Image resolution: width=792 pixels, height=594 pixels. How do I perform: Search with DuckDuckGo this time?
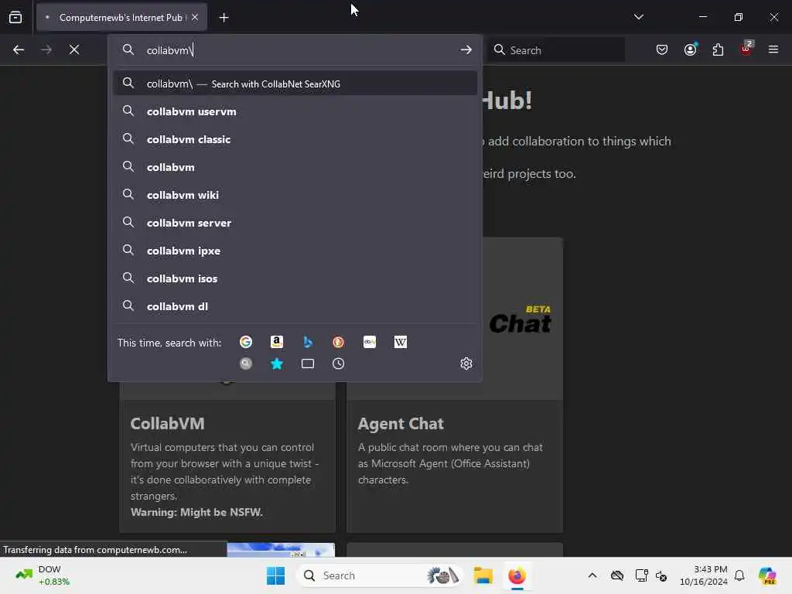pyautogui.click(x=339, y=342)
